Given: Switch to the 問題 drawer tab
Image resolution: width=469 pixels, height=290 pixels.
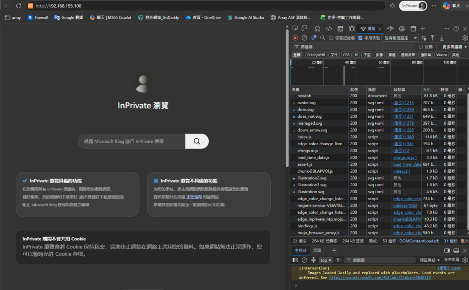Looking at the screenshot, I should (317, 251).
